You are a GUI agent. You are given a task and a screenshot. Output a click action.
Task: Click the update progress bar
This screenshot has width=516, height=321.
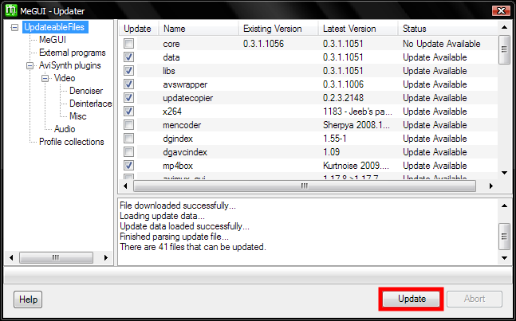257,274
